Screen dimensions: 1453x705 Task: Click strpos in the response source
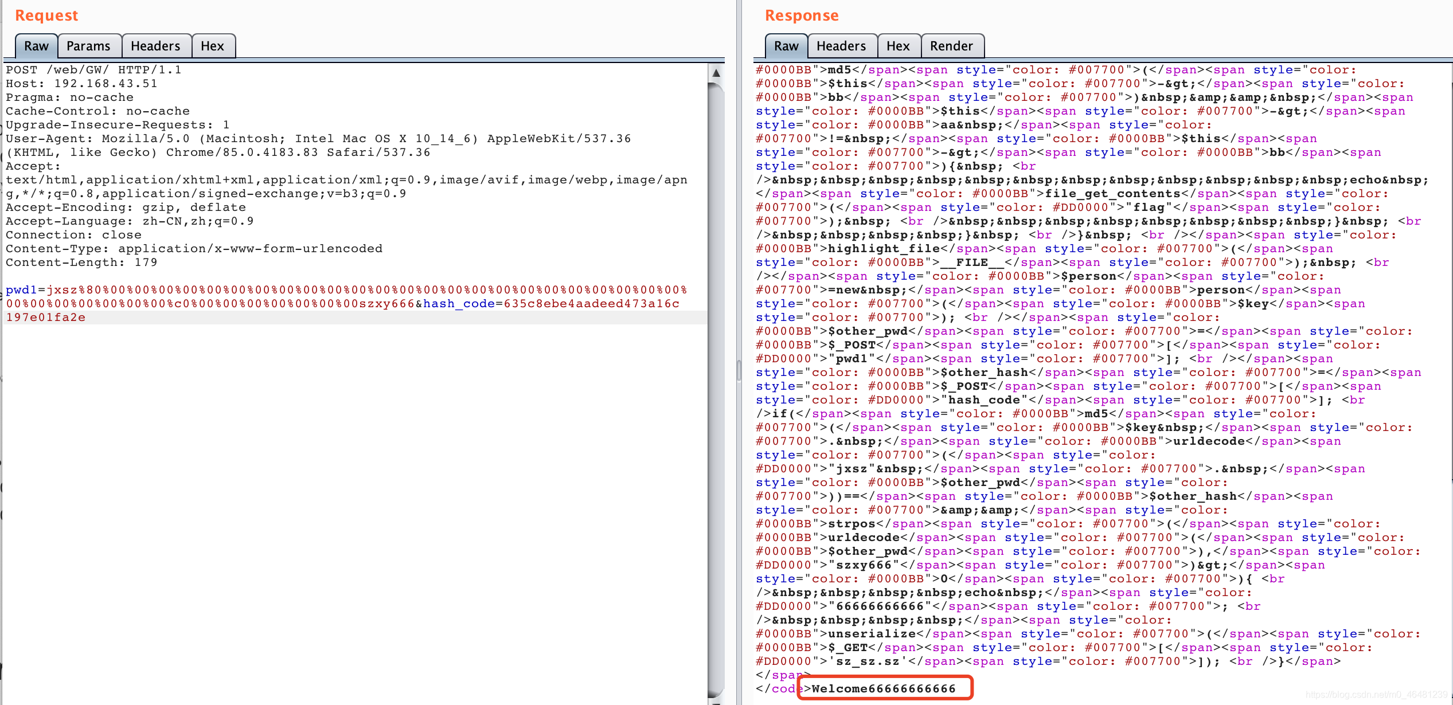pyautogui.click(x=852, y=524)
